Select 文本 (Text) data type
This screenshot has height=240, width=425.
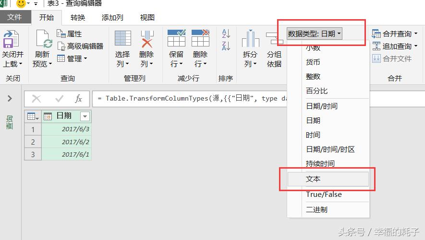click(x=328, y=179)
